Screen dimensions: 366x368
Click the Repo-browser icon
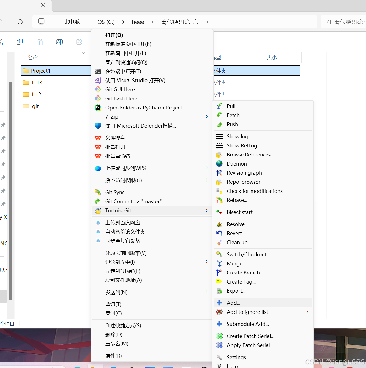[219, 182]
